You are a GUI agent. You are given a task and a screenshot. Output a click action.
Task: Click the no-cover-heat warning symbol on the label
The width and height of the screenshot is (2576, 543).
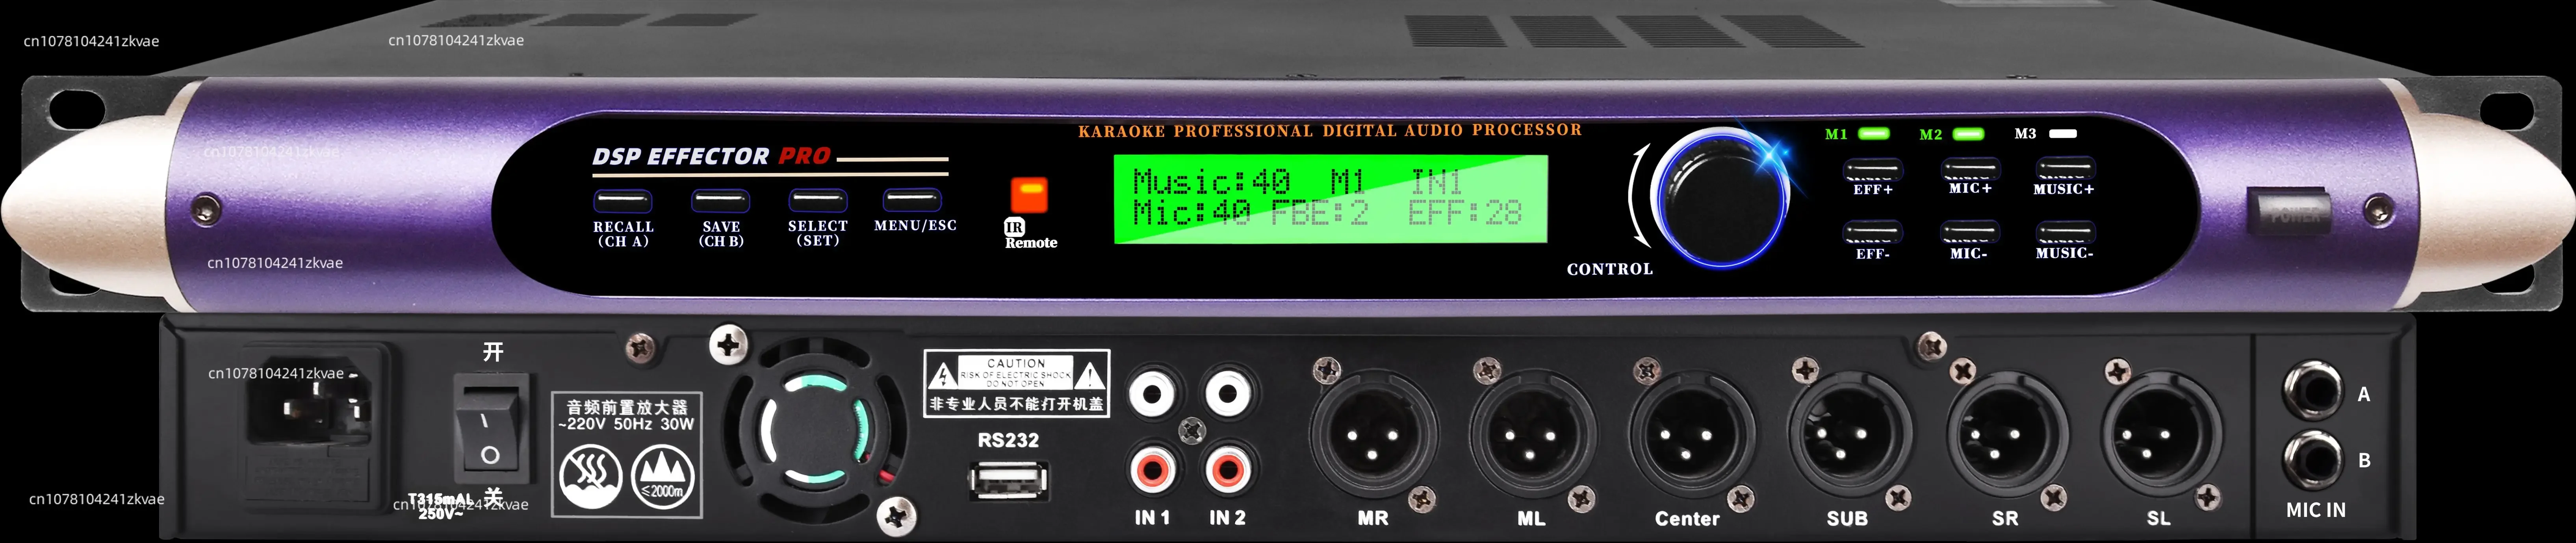click(590, 476)
